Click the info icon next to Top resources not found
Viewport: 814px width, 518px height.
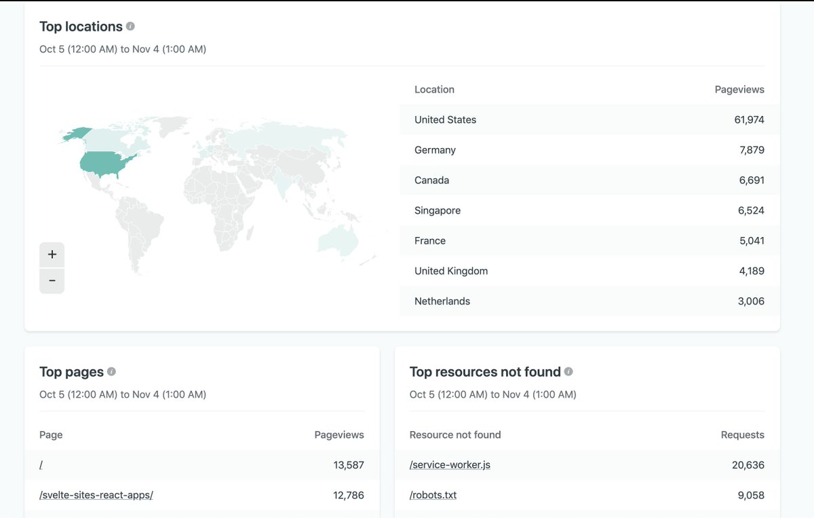pos(568,372)
